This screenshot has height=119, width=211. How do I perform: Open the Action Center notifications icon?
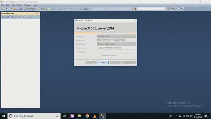click(206, 116)
